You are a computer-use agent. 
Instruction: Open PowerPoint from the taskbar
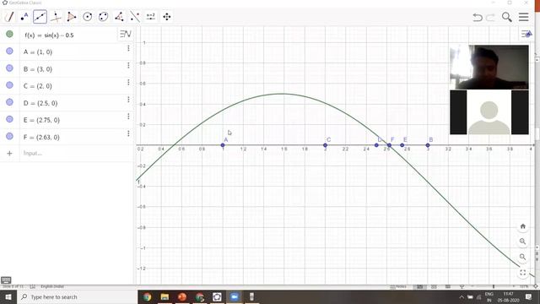[x=182, y=296]
